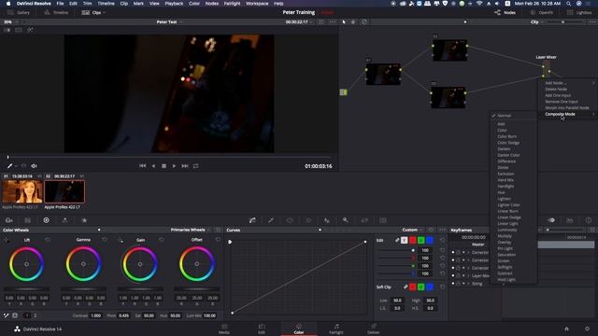
Task: Select the red Soft Clip channel swatch
Action: 413,287
